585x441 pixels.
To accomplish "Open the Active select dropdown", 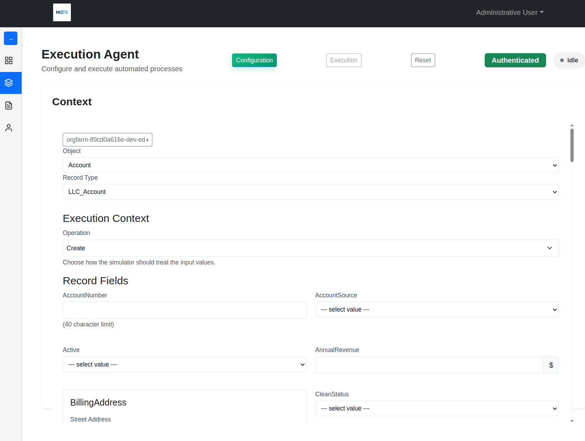I will [x=184, y=364].
